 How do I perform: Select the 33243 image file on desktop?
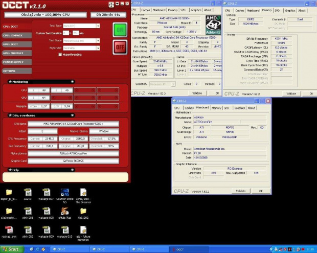[x=28, y=195]
